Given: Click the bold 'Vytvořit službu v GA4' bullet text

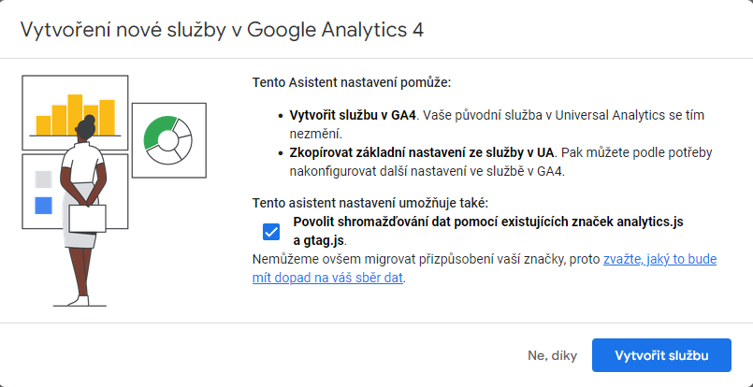Looking at the screenshot, I should coord(352,116).
